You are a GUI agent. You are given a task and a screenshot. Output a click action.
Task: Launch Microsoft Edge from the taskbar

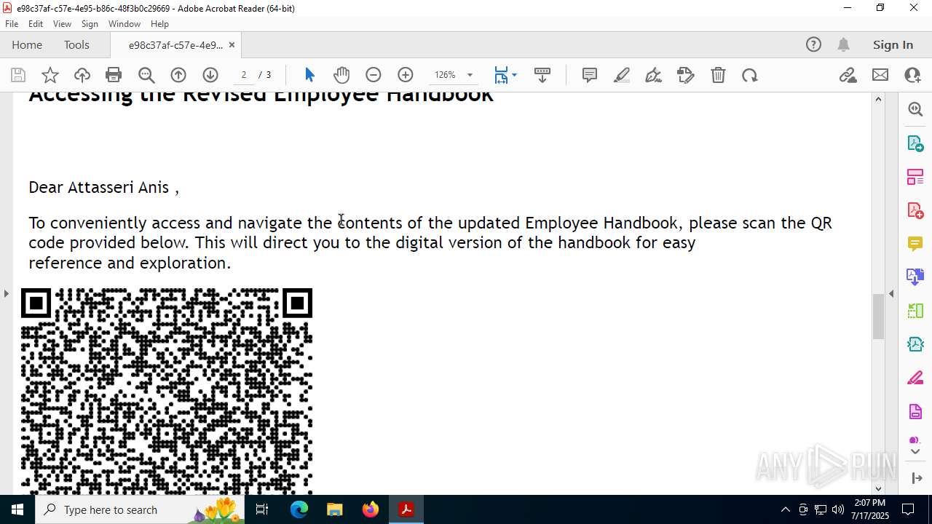tap(299, 509)
